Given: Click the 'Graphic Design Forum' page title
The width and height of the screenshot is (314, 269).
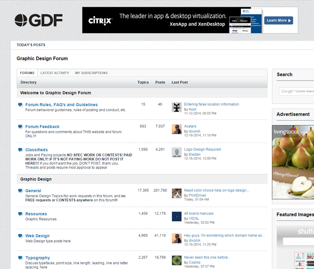Looking at the screenshot, I should pos(42,59).
